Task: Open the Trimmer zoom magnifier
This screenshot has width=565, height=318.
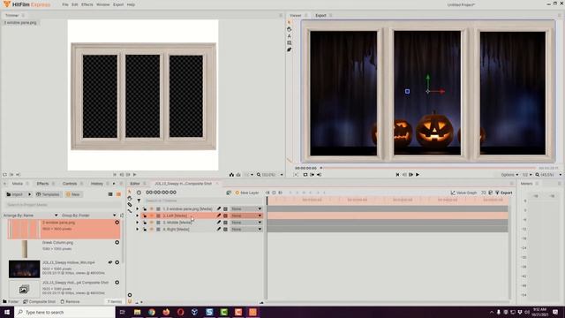Action: click(x=259, y=175)
